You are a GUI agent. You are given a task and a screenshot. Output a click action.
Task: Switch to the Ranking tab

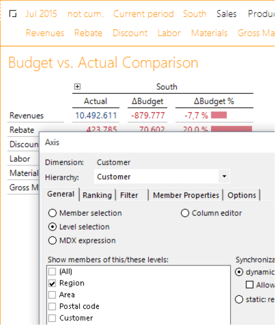coord(97,195)
